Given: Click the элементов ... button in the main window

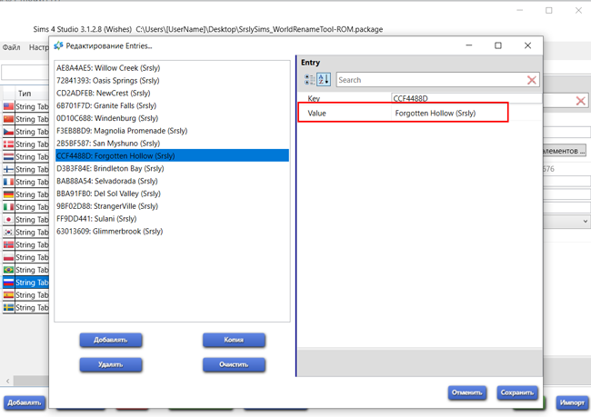Looking at the screenshot, I should (x=565, y=151).
